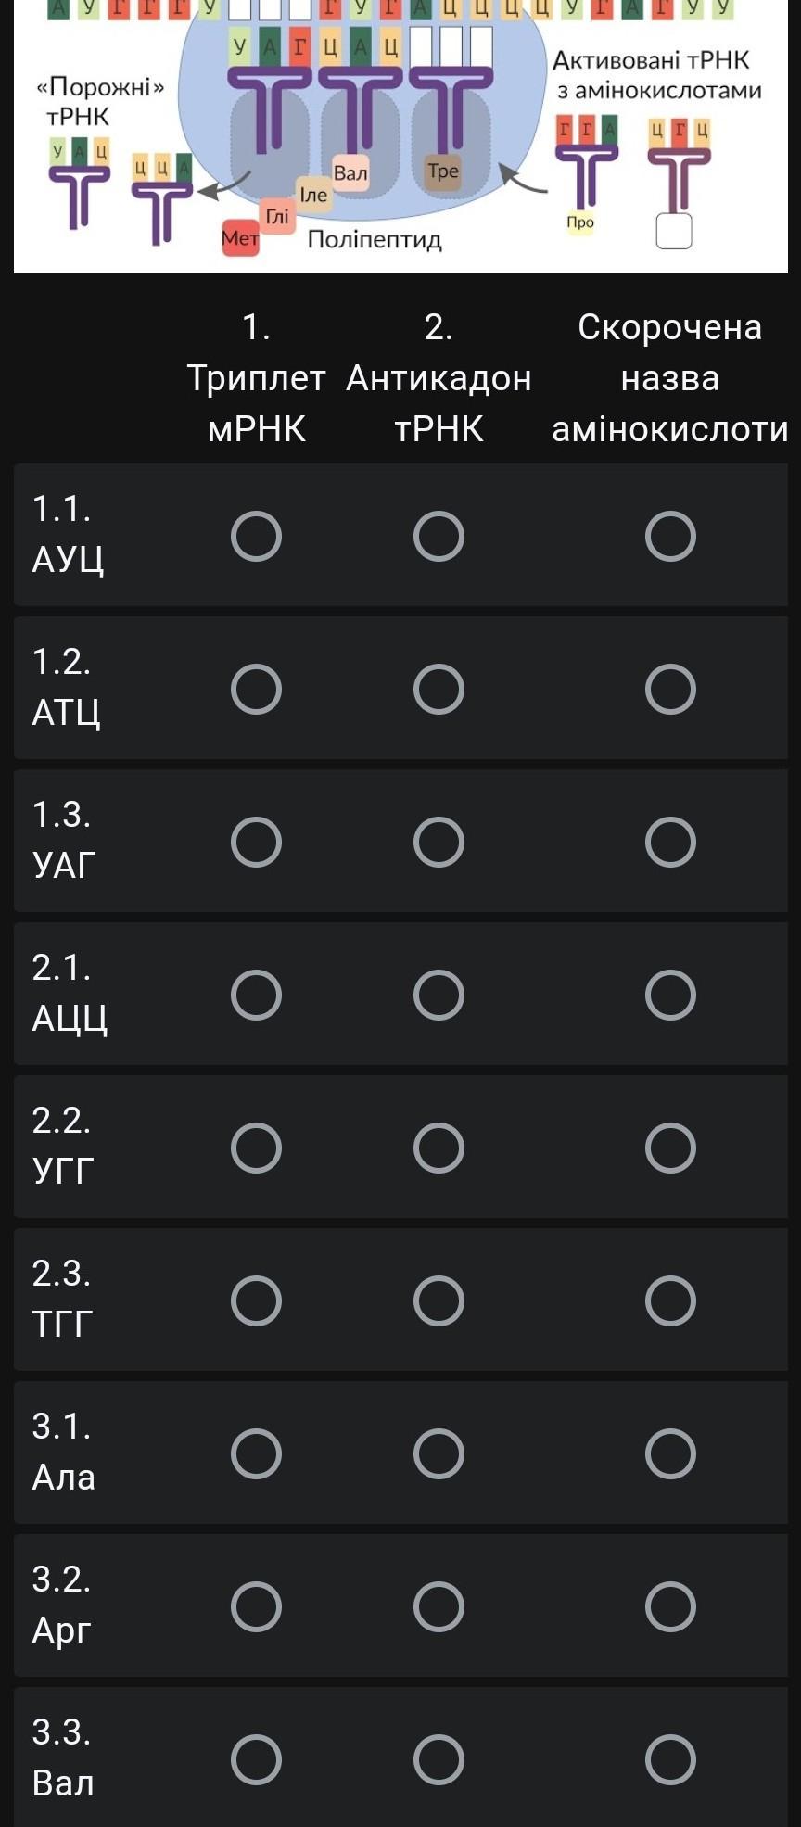Image resolution: width=801 pixels, height=1827 pixels.
Task: Choose Скорочена назва амінокислоти for row 1.2 АТЦ
Action: [x=670, y=690]
